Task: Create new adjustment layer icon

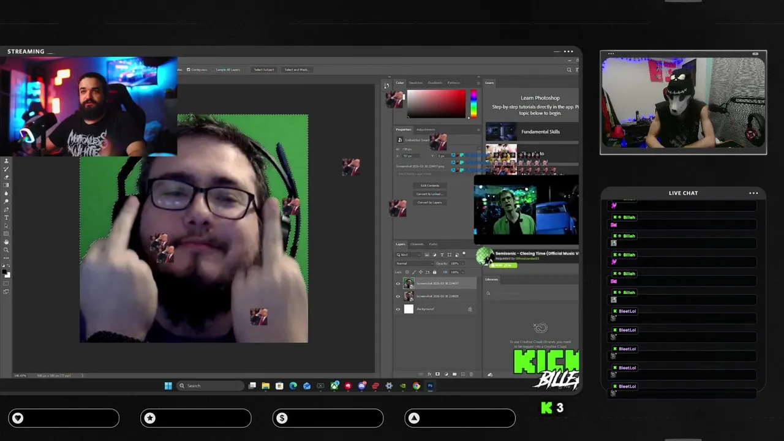Action: pyautogui.click(x=446, y=374)
